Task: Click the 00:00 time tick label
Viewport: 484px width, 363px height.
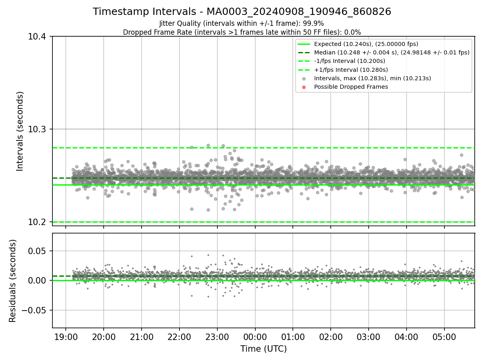Action: [x=255, y=336]
